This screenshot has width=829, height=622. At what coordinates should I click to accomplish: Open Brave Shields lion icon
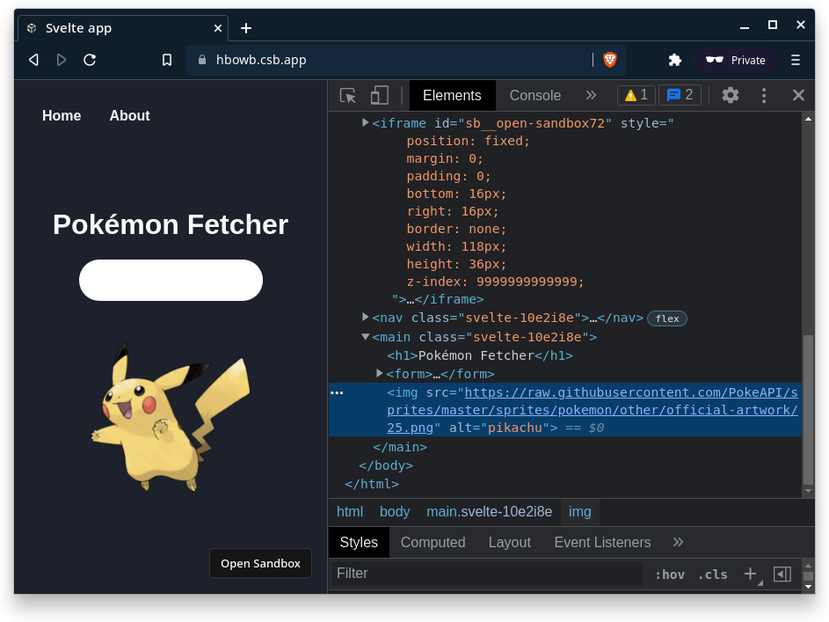pyautogui.click(x=610, y=60)
